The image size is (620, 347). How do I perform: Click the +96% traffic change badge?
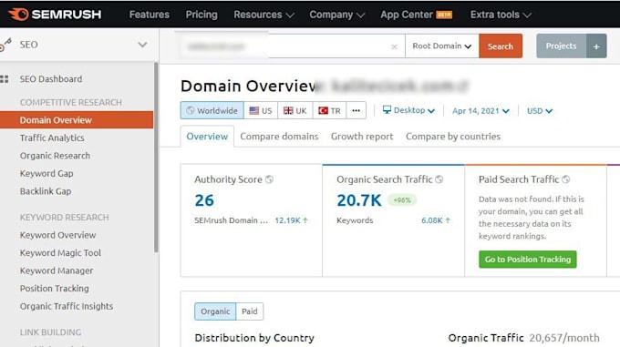[x=402, y=200]
